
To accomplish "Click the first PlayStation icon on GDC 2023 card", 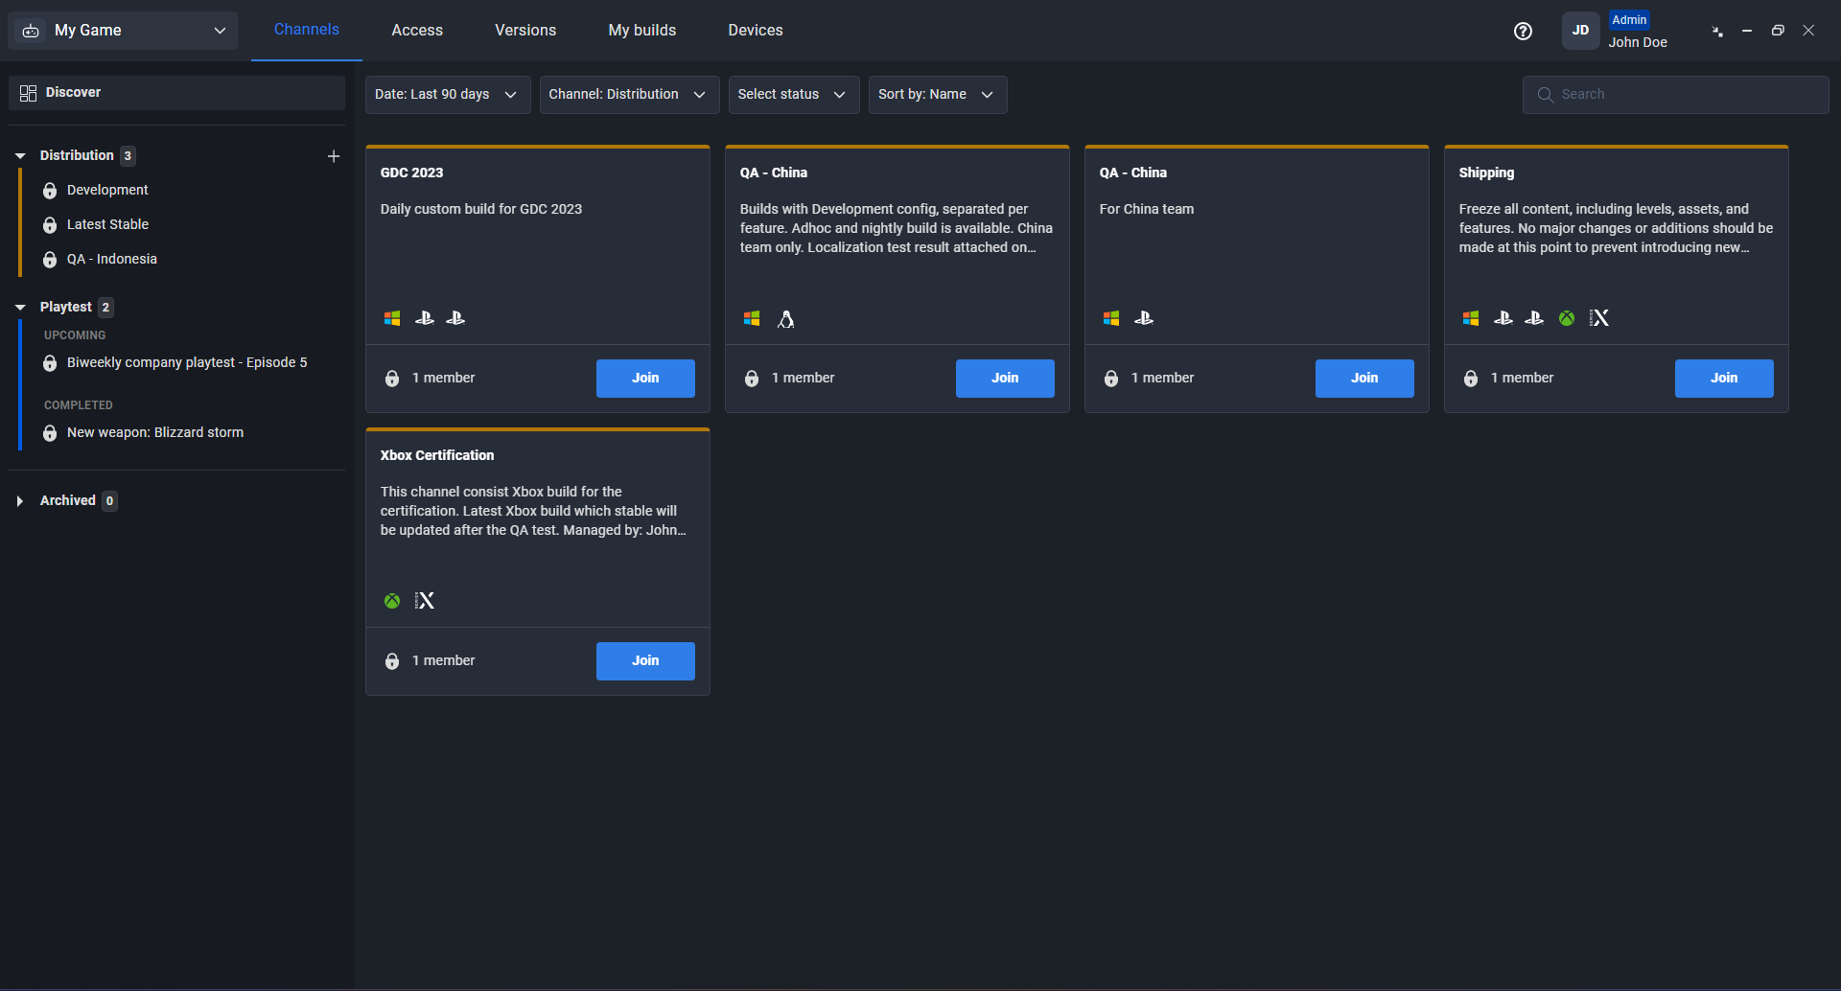I will (x=425, y=318).
